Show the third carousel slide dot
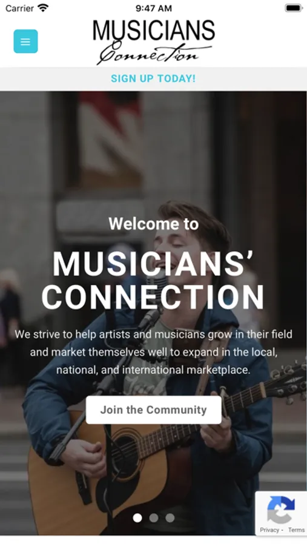The height and width of the screenshot is (546, 307). 170,518
